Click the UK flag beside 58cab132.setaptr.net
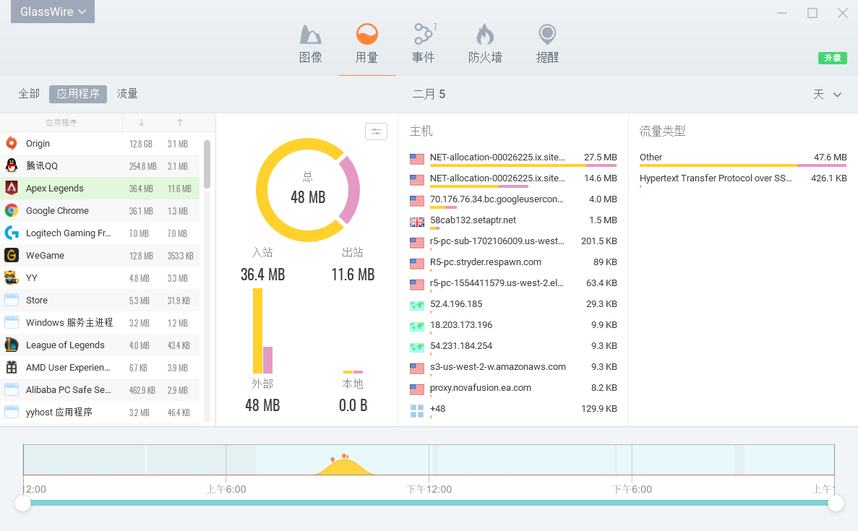This screenshot has width=858, height=531. pyautogui.click(x=417, y=222)
